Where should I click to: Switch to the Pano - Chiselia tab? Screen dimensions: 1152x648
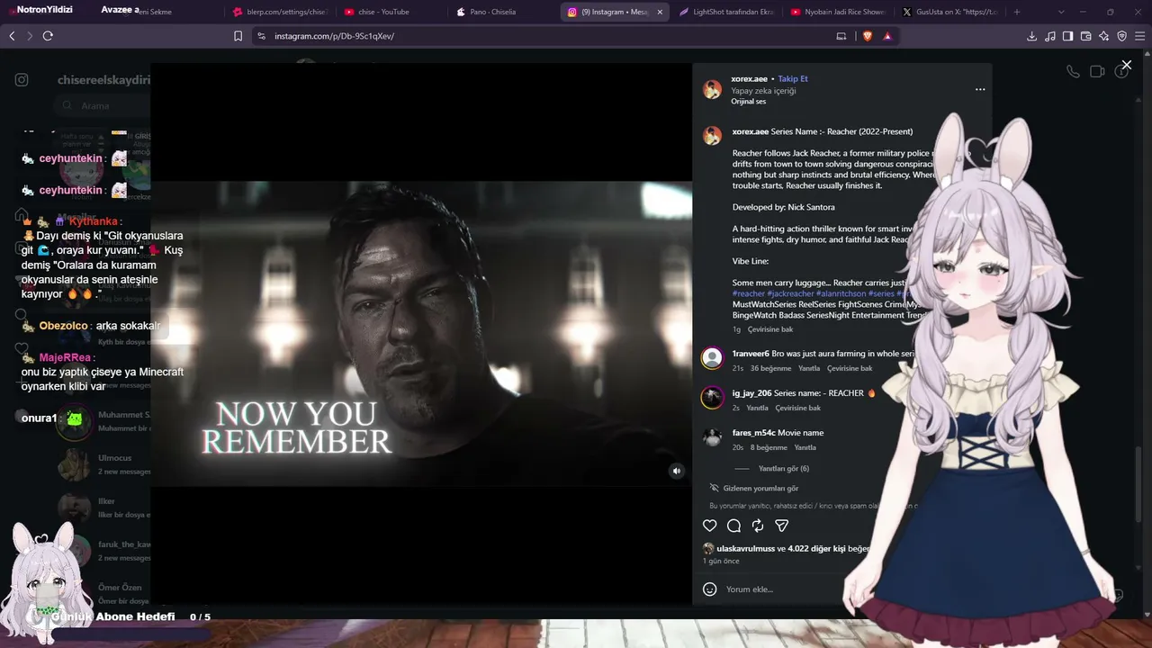(503, 12)
